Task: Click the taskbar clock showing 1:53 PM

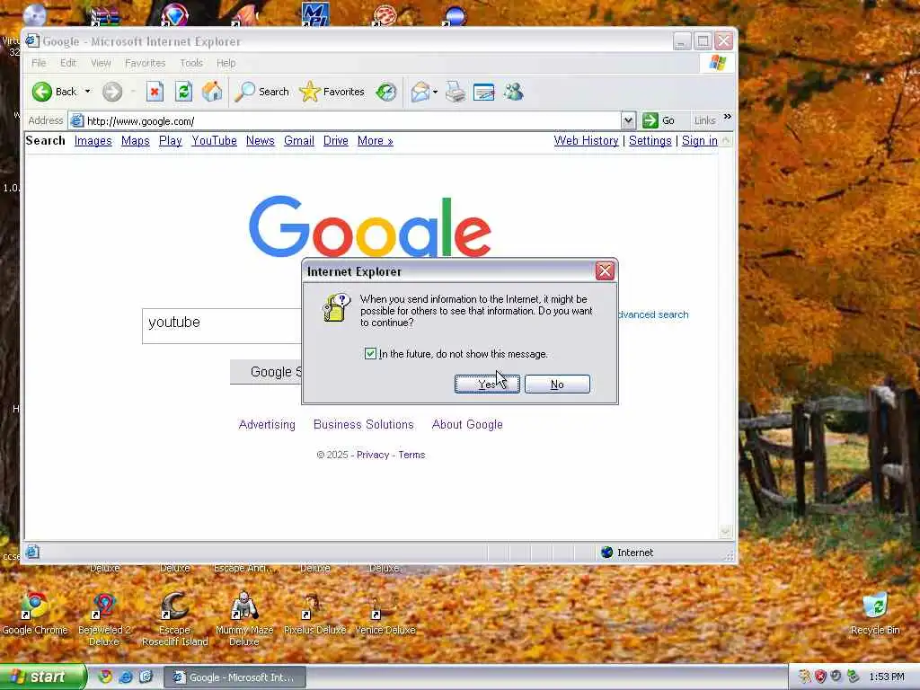Action: pos(887,677)
